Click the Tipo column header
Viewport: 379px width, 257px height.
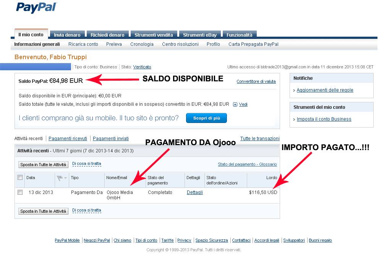tap(75, 178)
